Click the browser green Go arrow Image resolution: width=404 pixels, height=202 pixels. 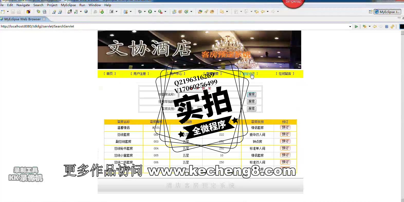click(x=356, y=26)
